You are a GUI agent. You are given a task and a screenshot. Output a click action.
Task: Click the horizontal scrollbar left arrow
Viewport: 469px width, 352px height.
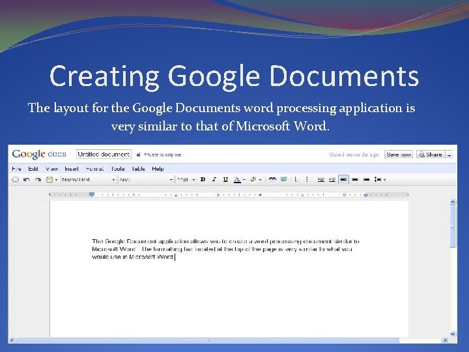(x=12, y=340)
